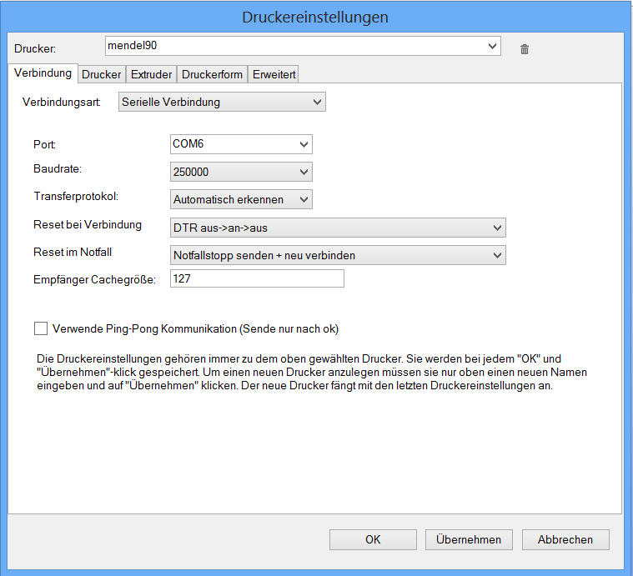Open the Extruder tab
This screenshot has width=633, height=576.
[151, 74]
